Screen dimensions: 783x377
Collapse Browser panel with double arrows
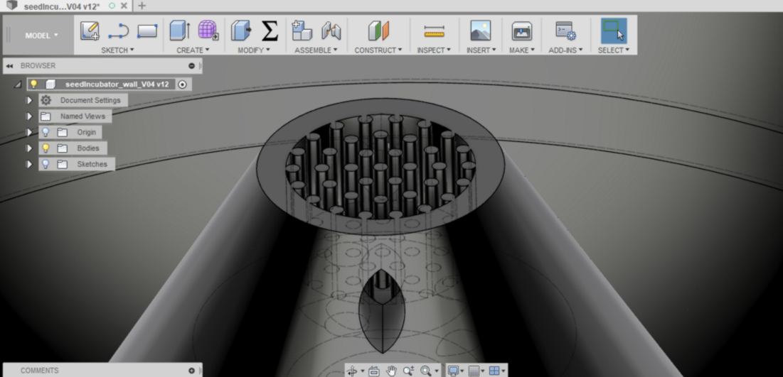coord(9,66)
